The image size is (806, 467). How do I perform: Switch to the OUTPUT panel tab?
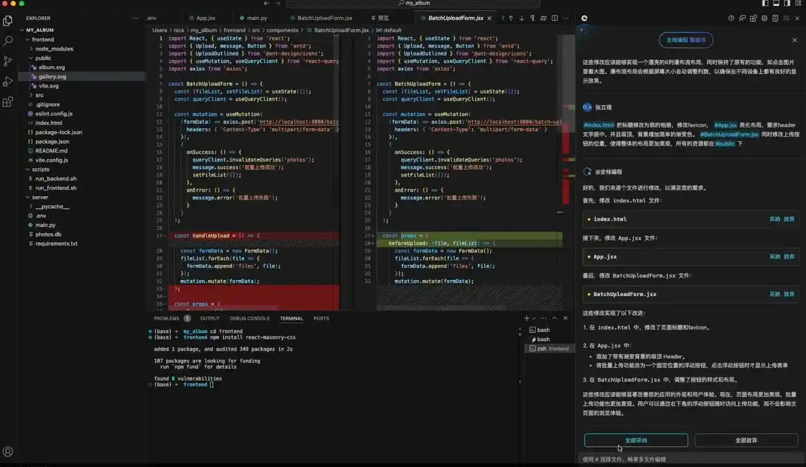click(x=210, y=318)
